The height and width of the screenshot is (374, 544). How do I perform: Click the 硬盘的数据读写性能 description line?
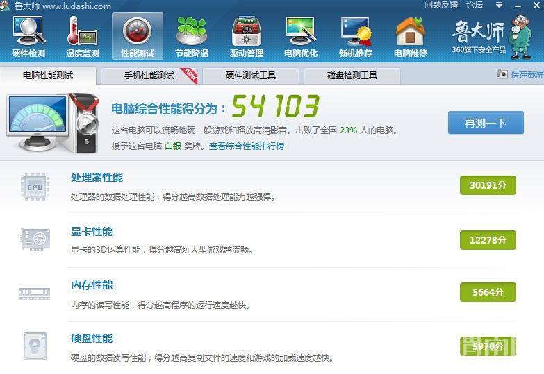[202, 358]
